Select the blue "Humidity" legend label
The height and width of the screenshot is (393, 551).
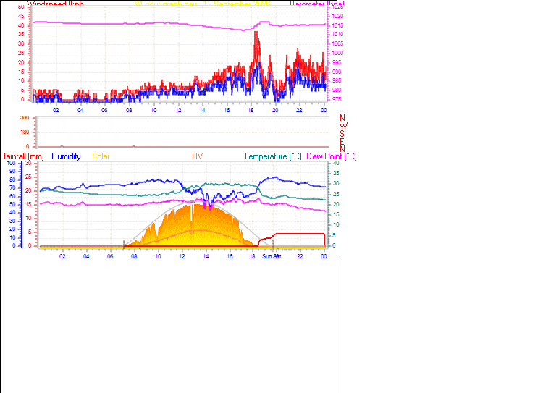(66, 156)
